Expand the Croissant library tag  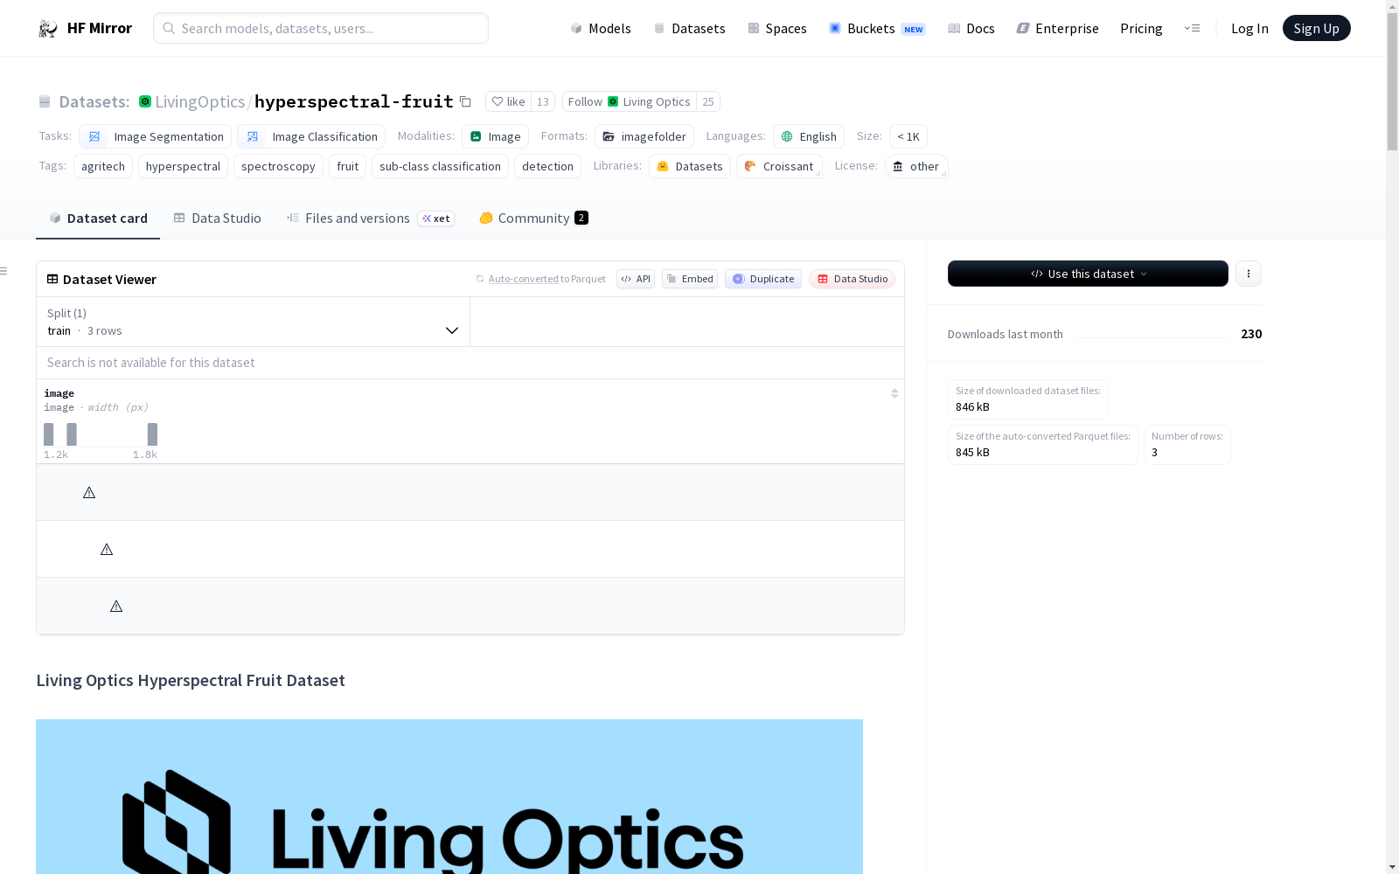(x=778, y=166)
